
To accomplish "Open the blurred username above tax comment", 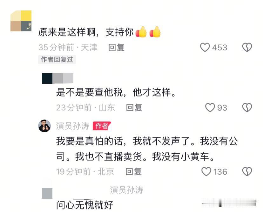I will (57, 78).
